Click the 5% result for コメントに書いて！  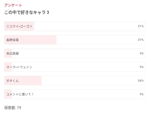coord(142,94)
